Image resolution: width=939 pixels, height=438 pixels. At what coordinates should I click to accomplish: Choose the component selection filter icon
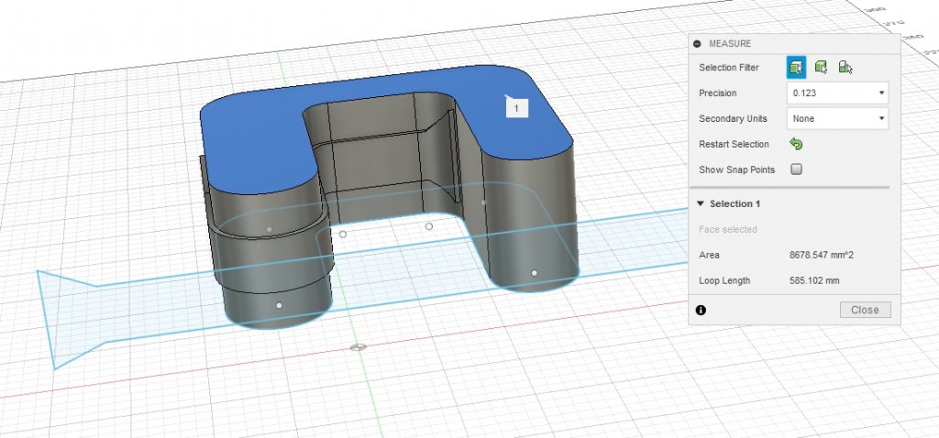[x=845, y=67]
